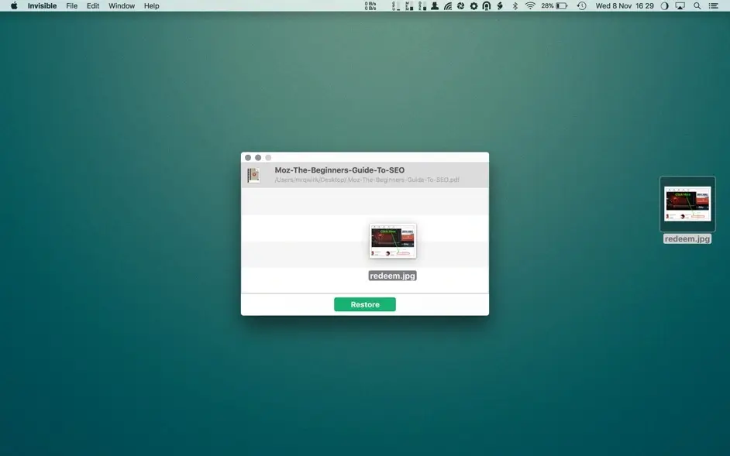
Task: Select the redeem.jpg file icon on the desktop
Action: point(687,204)
